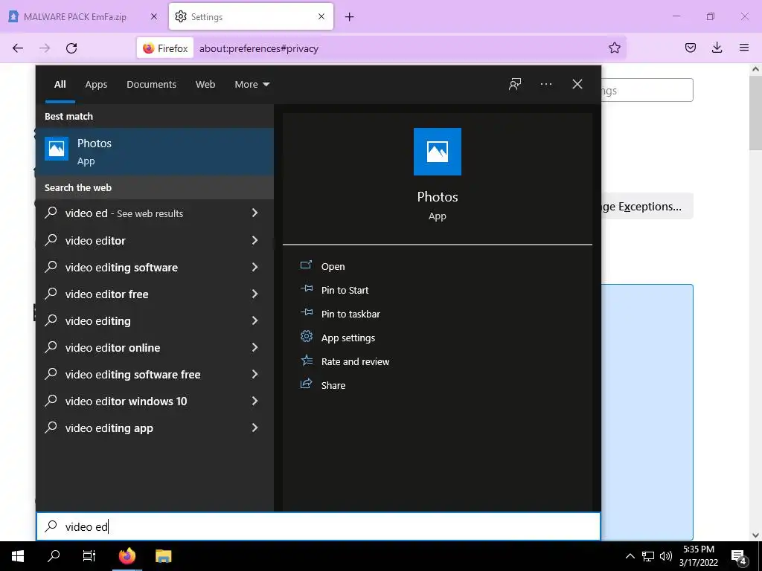Click the Photos app icon under Best match
Screen dimensions: 762x571
point(57,149)
